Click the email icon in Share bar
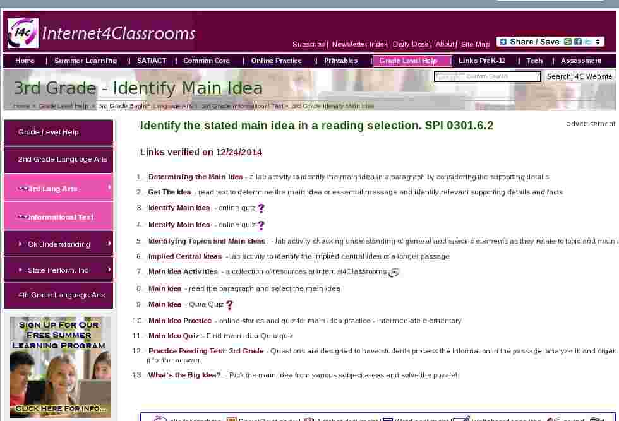 tap(568, 42)
